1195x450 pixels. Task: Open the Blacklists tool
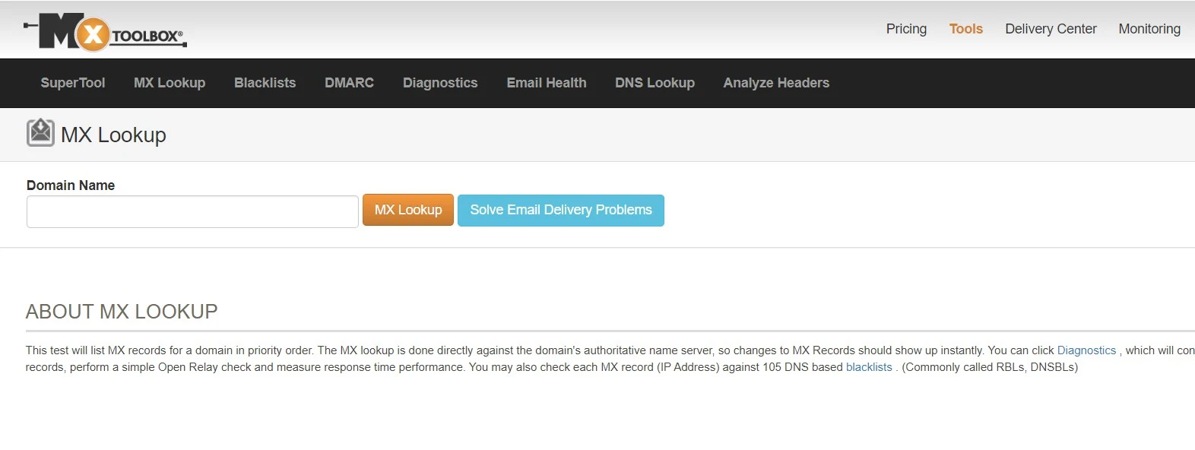[x=265, y=83]
